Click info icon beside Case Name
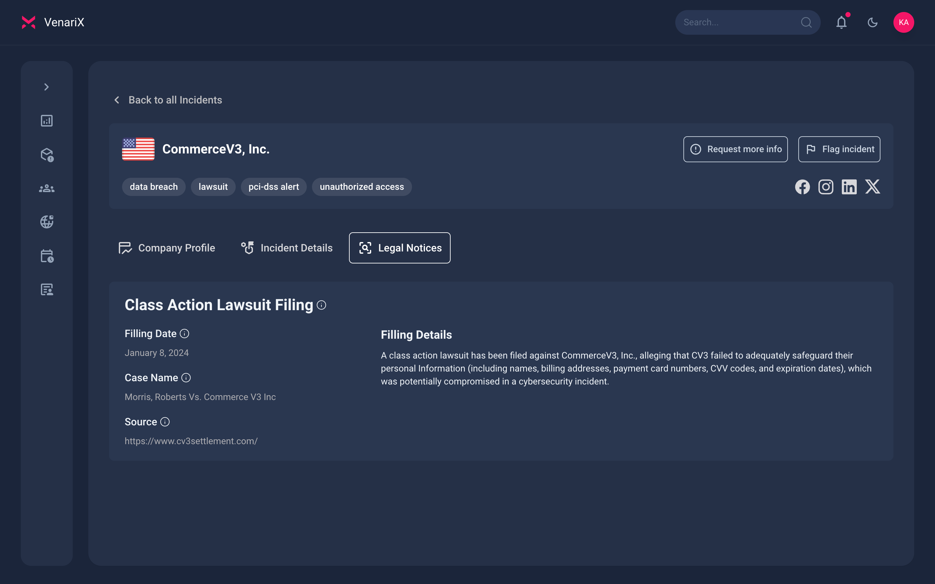Image resolution: width=935 pixels, height=584 pixels. (x=186, y=378)
